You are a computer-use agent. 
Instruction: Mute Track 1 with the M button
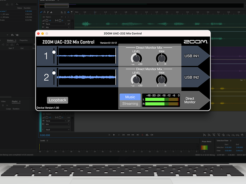coord(62,17)
